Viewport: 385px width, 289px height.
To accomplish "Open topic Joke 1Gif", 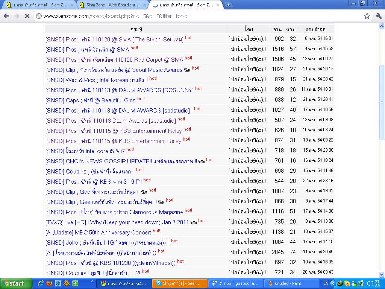I will 108,243.
